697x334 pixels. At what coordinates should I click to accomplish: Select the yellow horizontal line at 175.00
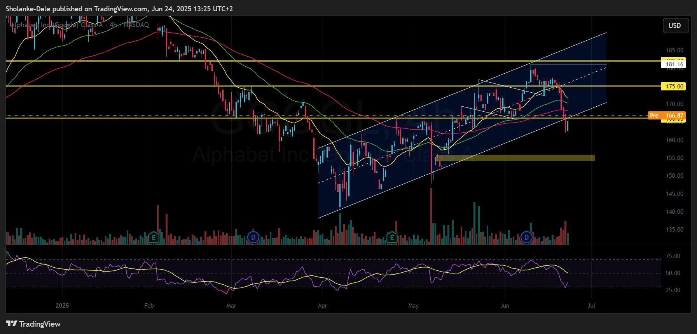pyautogui.click(x=334, y=86)
